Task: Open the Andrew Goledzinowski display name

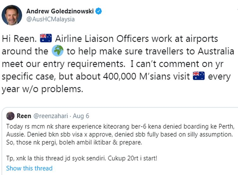Action: click(60, 11)
